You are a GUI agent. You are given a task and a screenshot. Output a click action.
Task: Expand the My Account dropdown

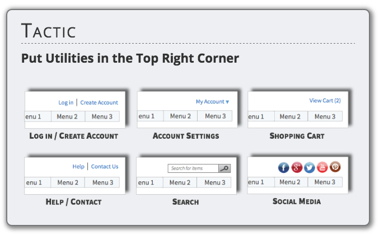[212, 102]
